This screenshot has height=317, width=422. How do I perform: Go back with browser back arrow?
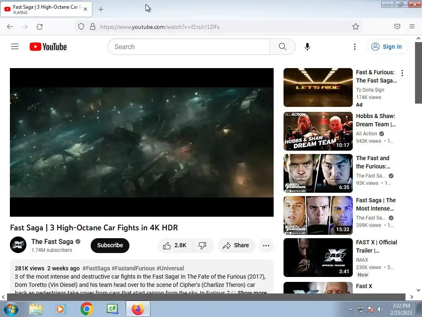click(x=10, y=27)
